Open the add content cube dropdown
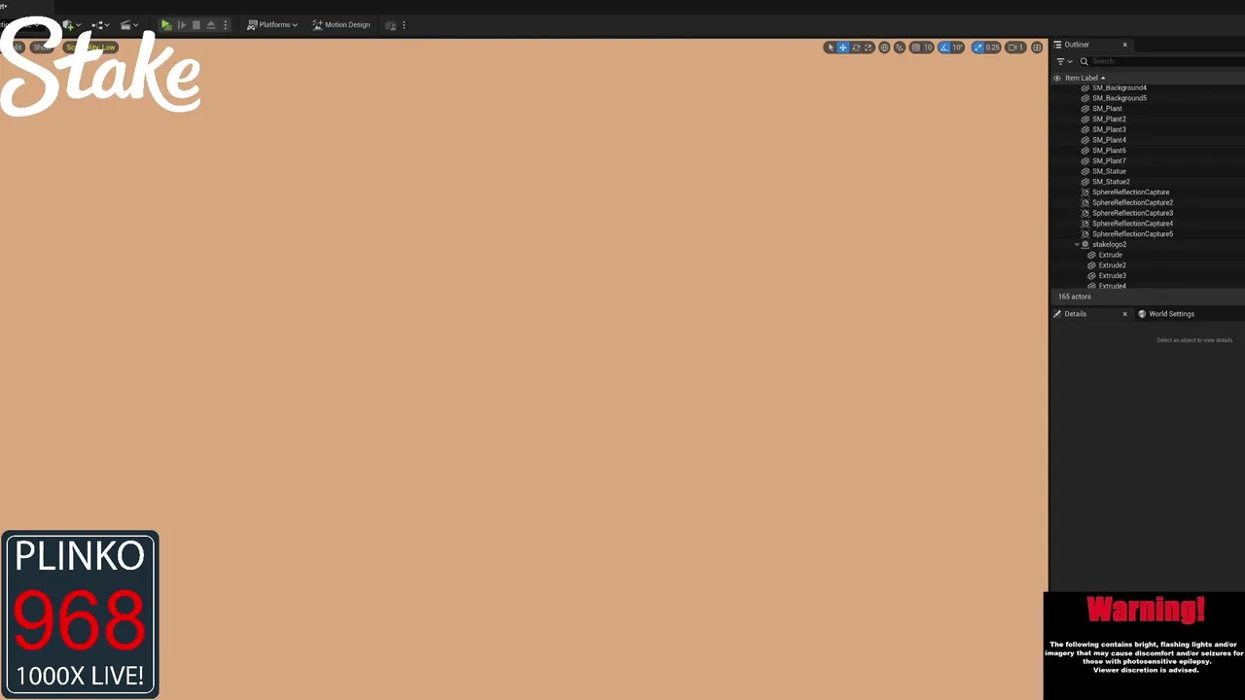1245x700 pixels. pos(71,25)
